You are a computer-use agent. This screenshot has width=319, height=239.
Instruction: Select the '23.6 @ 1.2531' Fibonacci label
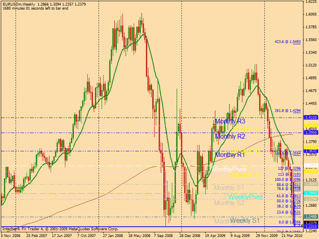pos(289,212)
